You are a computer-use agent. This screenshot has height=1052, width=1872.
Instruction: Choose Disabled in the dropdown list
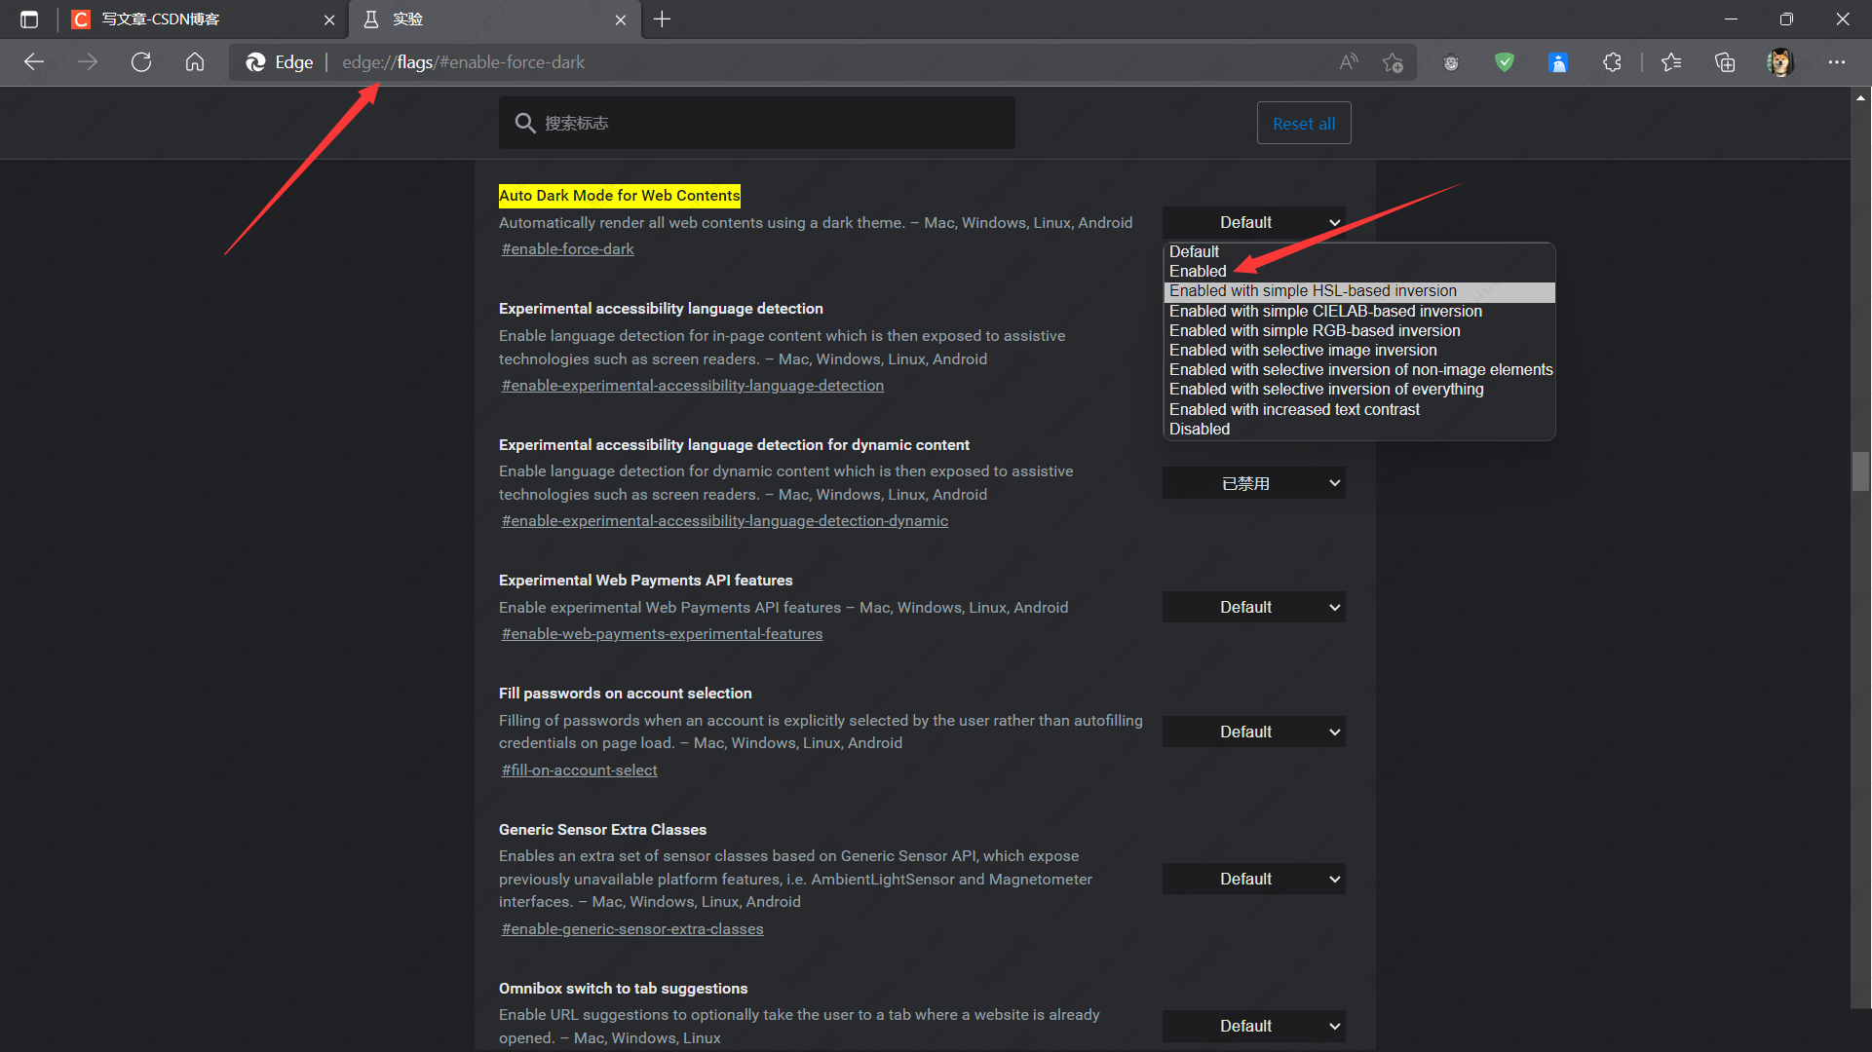pos(1200,429)
